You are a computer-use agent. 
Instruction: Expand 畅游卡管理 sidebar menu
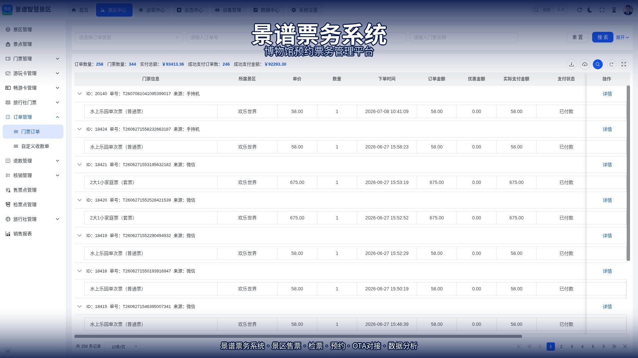[33, 88]
